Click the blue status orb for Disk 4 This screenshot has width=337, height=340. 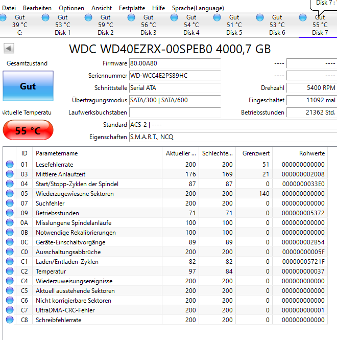(174, 17)
